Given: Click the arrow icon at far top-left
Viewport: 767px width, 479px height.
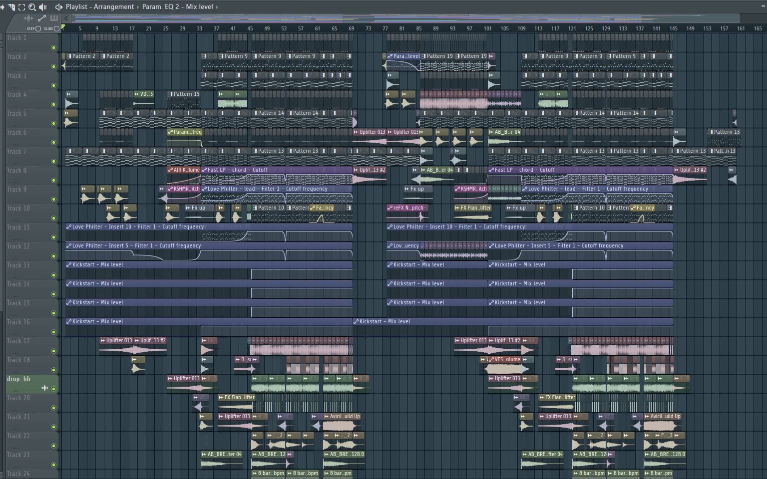Looking at the screenshot, I should pos(1,6).
